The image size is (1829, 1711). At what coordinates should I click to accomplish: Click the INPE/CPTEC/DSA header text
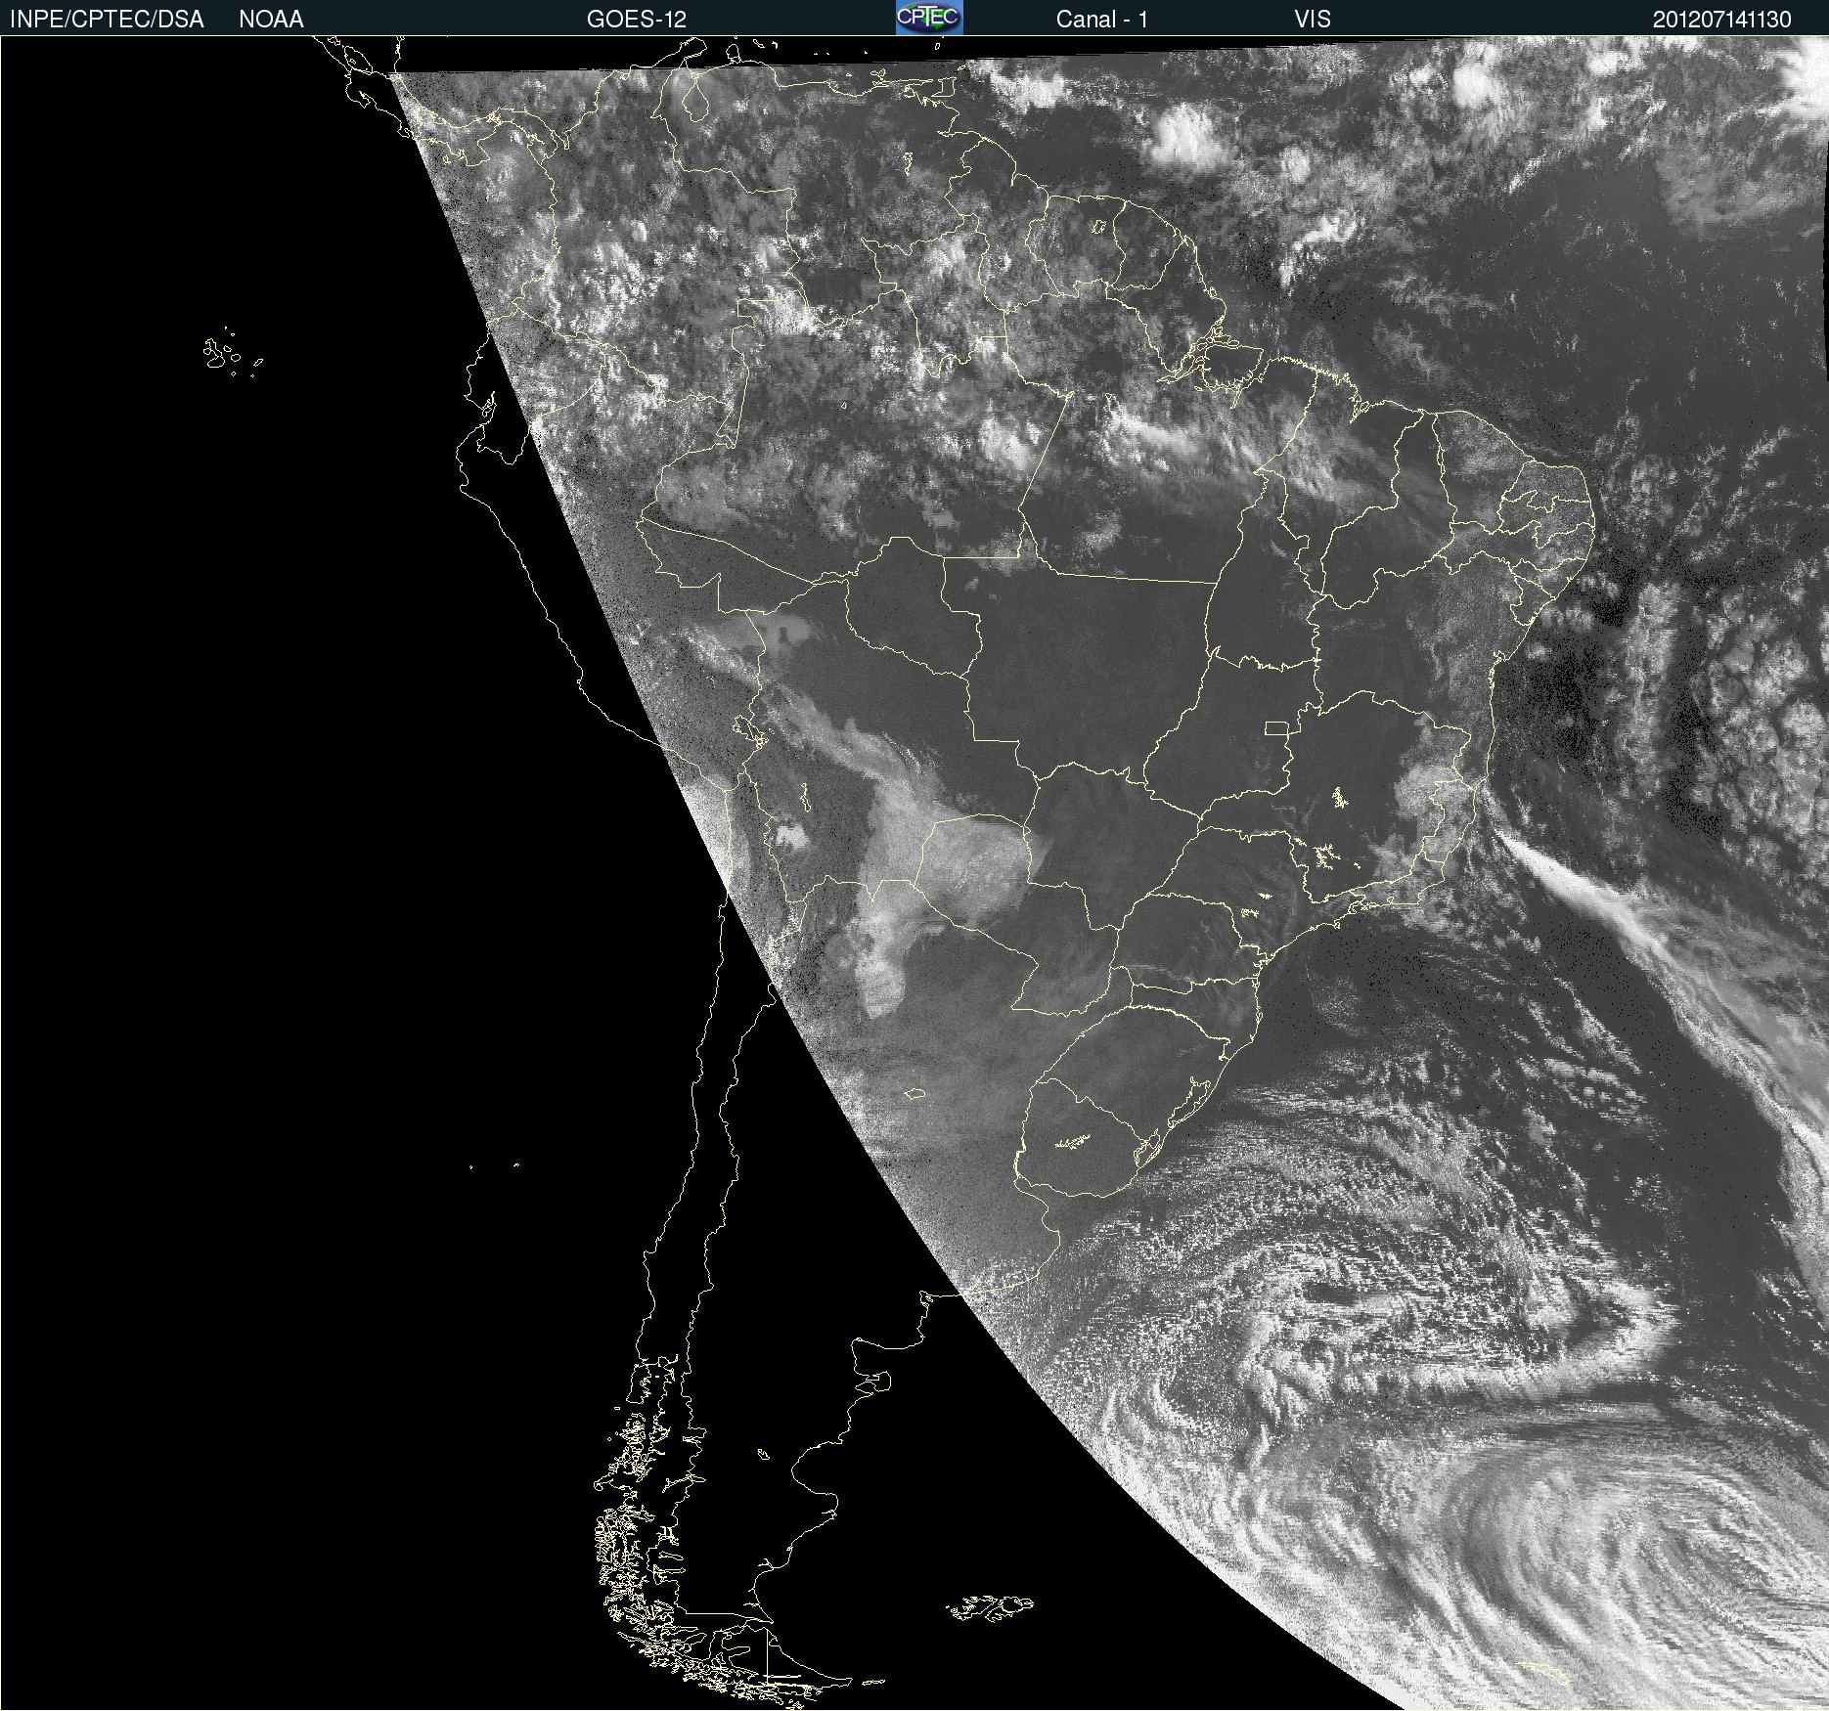click(107, 20)
